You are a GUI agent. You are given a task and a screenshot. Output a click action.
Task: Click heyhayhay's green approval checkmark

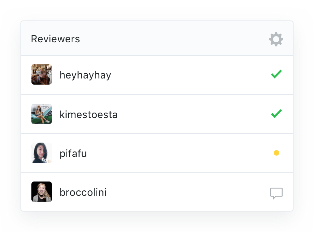pos(277,74)
